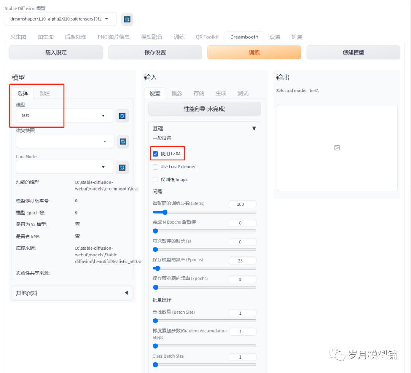Switch to the 图生图 tab
Image resolution: width=411 pixels, height=373 pixels.
pyautogui.click(x=46, y=37)
